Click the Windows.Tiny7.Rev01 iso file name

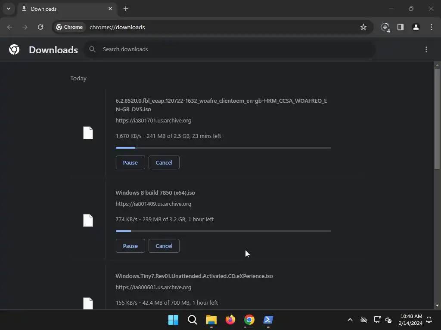194,276
